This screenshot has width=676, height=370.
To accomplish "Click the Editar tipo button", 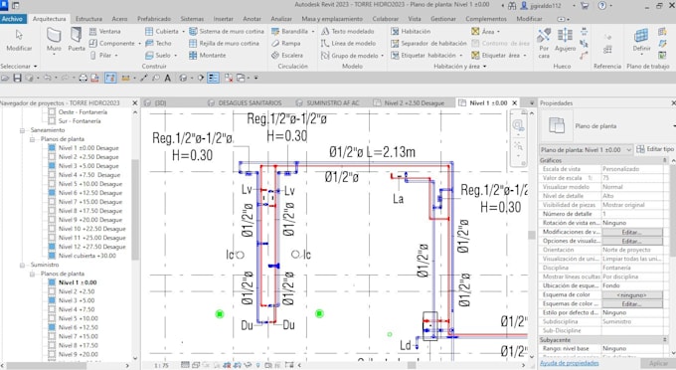I will coord(655,149).
